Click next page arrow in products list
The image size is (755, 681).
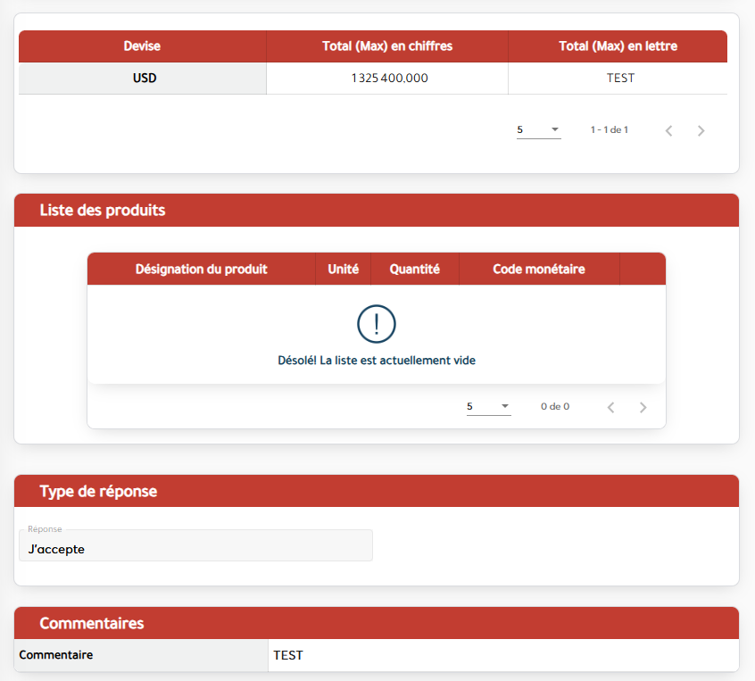tap(643, 407)
